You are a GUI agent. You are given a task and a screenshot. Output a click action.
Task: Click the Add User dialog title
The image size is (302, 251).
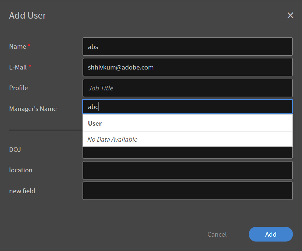28,15
